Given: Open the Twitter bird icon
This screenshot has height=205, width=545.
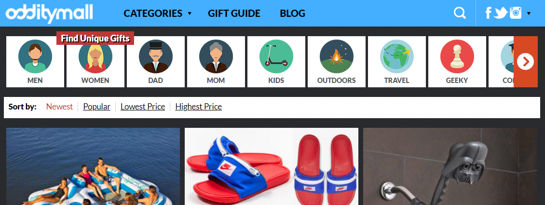Looking at the screenshot, I should (x=501, y=13).
